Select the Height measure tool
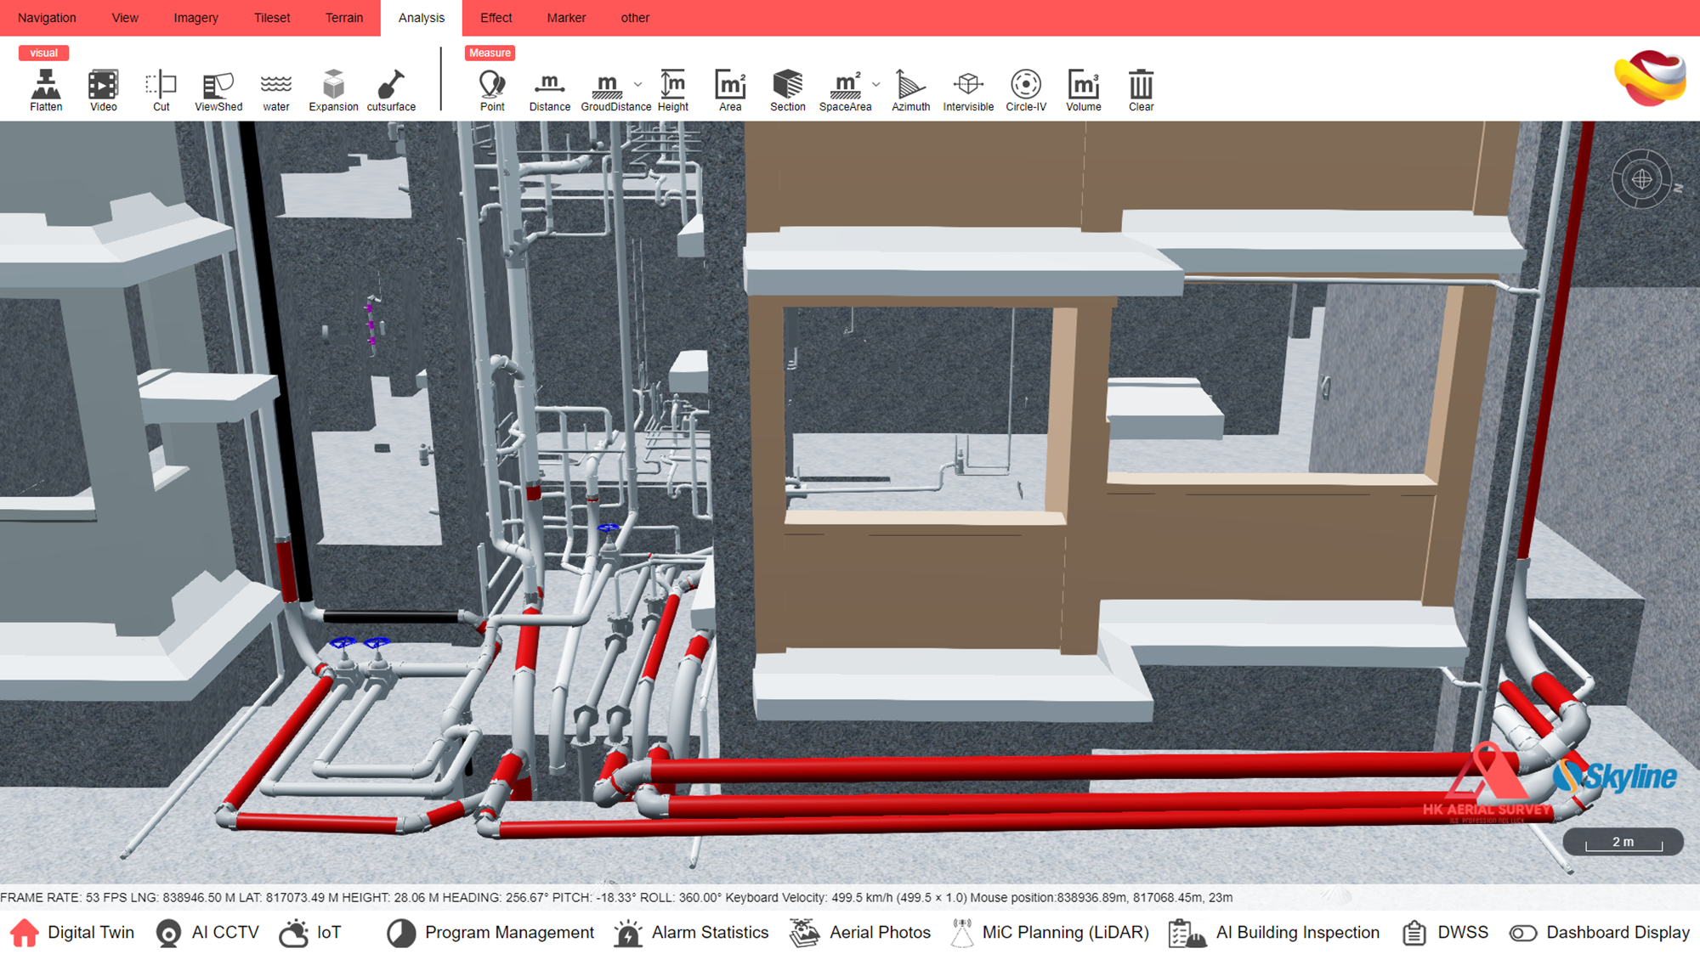The height and width of the screenshot is (954, 1700). coord(672,85)
